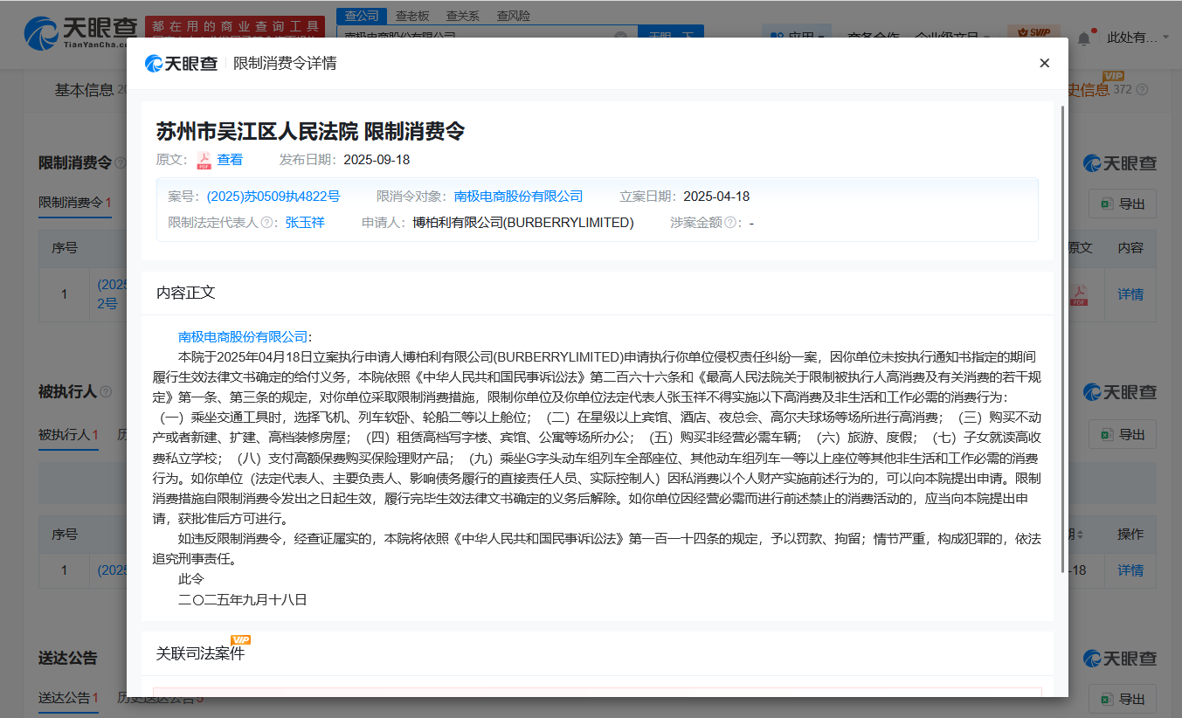The image size is (1182, 718).
Task: Click the 限制法定代表人 help question-mark icon
Action: tap(266, 223)
